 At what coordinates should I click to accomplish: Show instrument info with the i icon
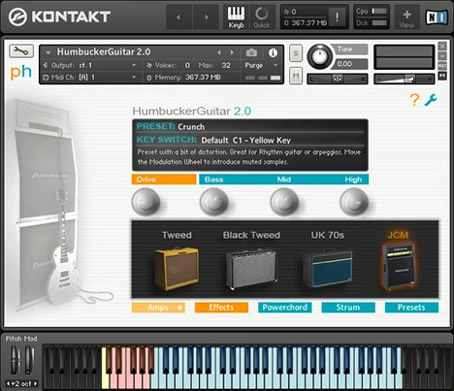coord(273,52)
